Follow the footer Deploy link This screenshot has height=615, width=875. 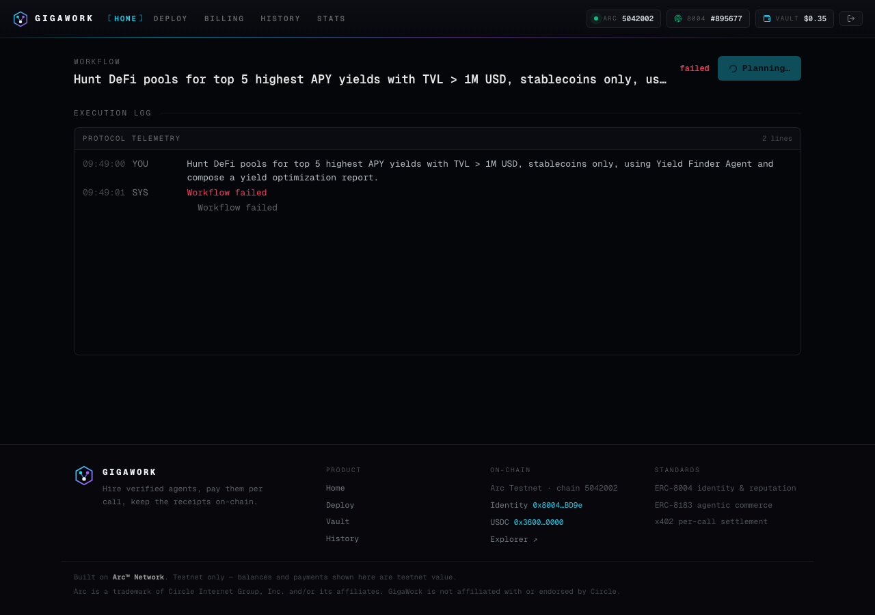tap(340, 506)
